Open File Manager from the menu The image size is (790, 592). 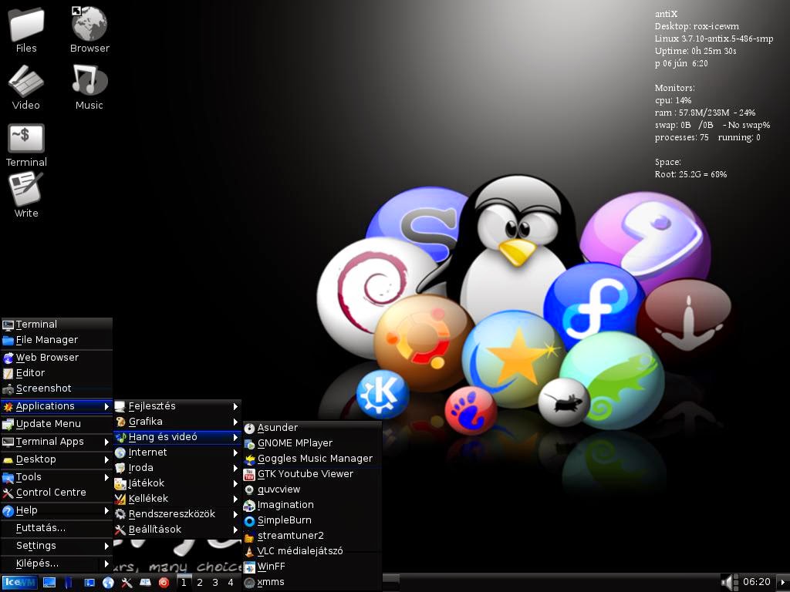click(x=56, y=340)
